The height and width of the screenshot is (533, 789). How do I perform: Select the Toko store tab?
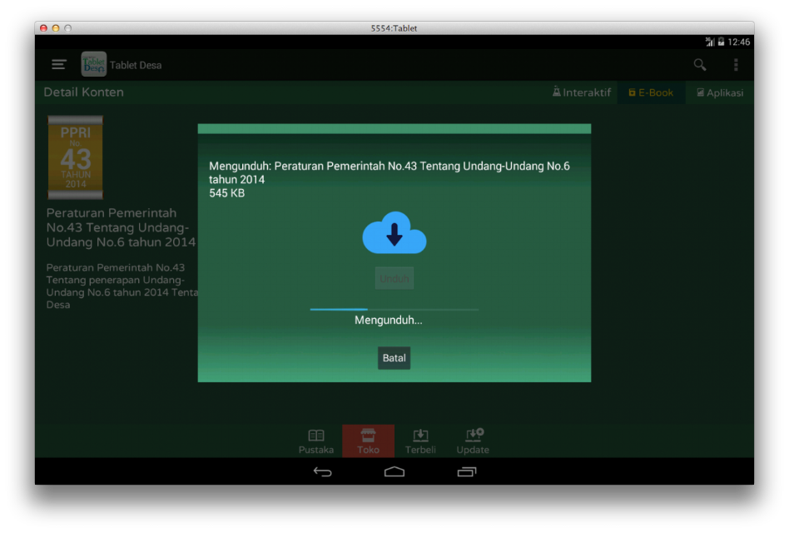point(368,441)
